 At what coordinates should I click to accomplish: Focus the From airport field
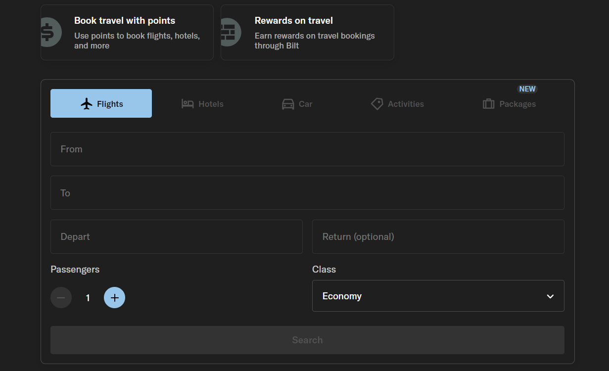pos(307,149)
